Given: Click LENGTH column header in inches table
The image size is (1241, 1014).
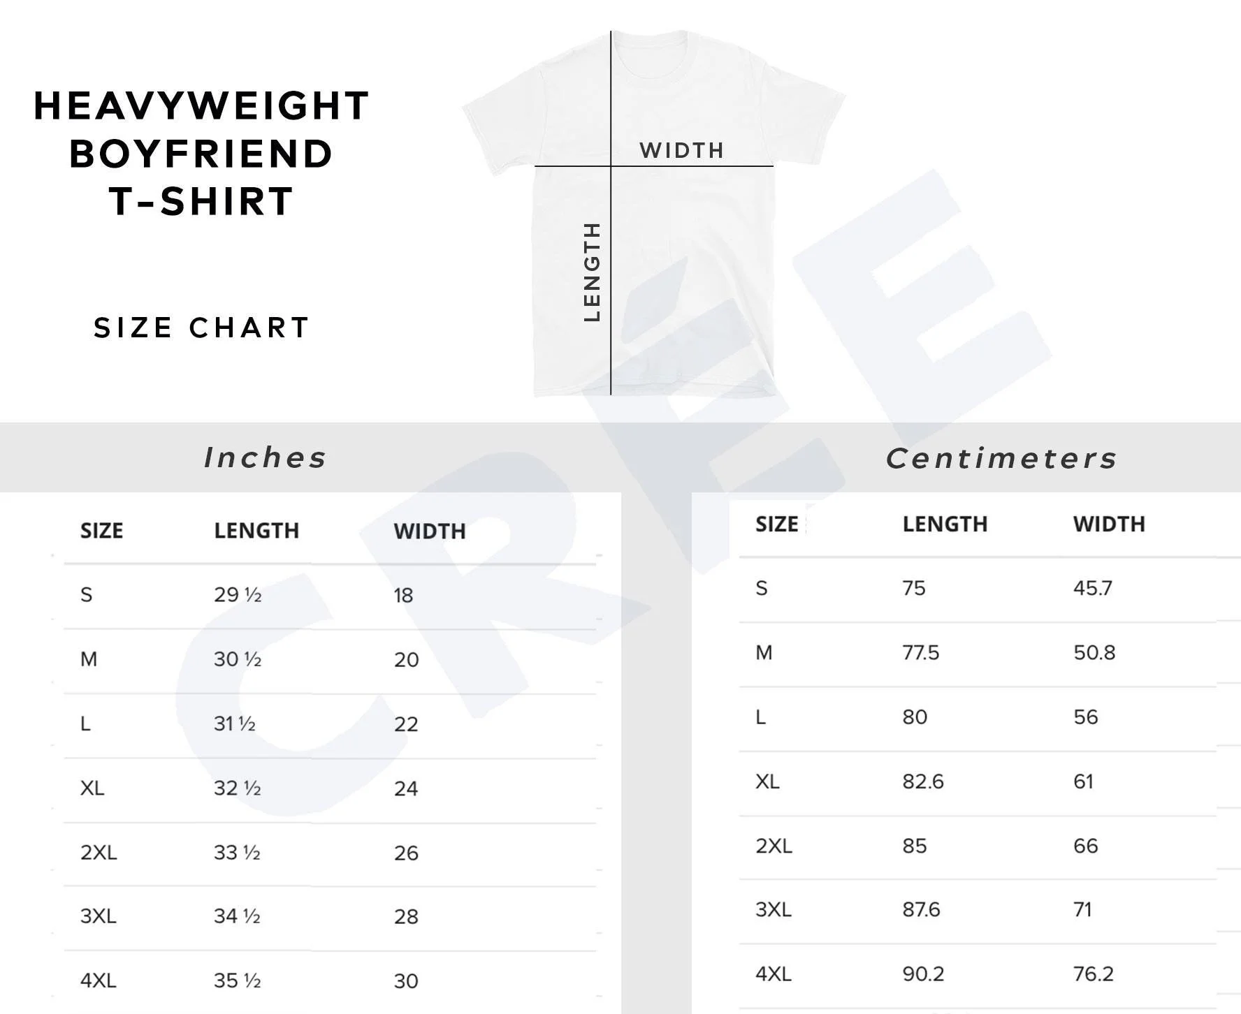Looking at the screenshot, I should click(x=256, y=531).
